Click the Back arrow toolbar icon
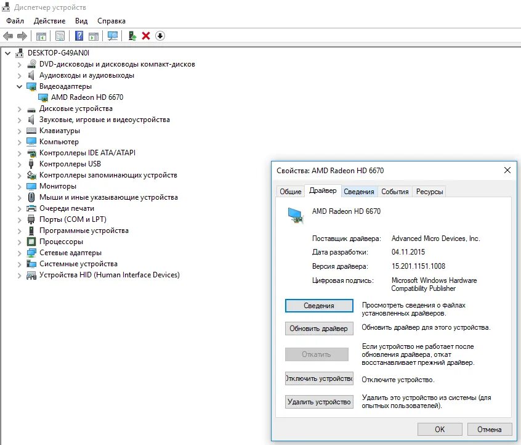Viewport: 521px width, 445px height. [8, 36]
